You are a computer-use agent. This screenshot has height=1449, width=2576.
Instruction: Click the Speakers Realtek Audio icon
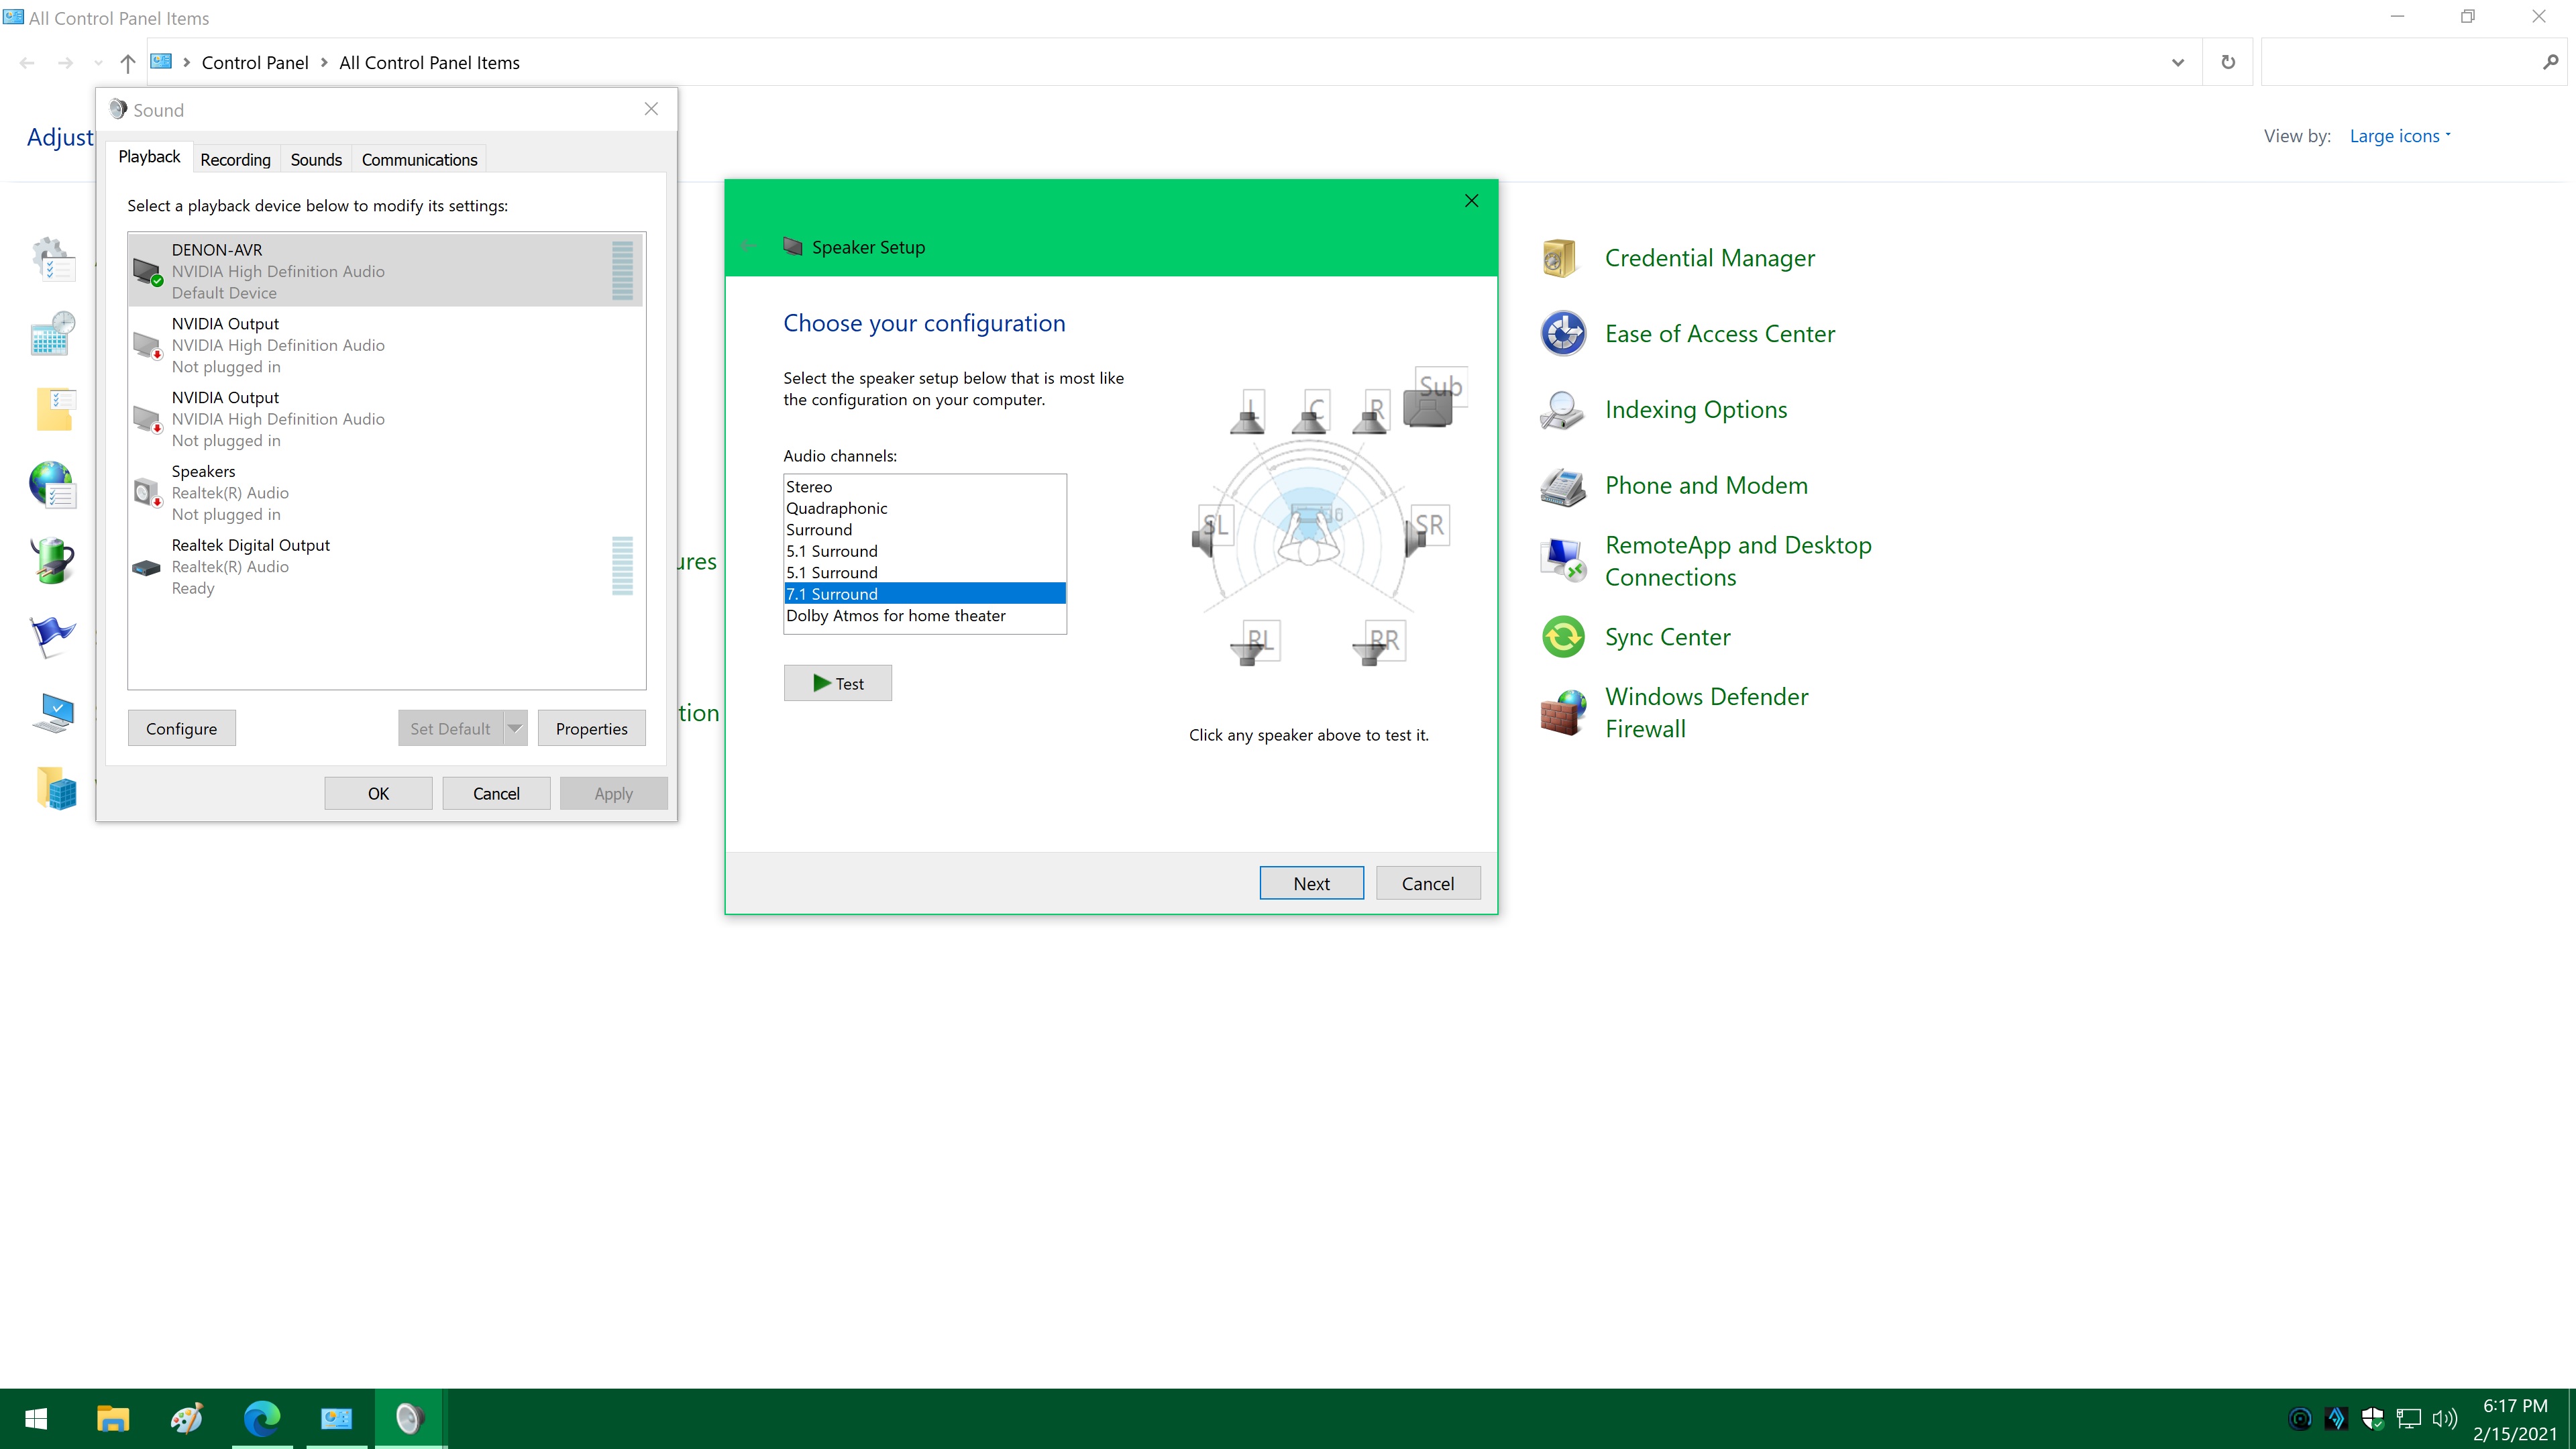(145, 492)
